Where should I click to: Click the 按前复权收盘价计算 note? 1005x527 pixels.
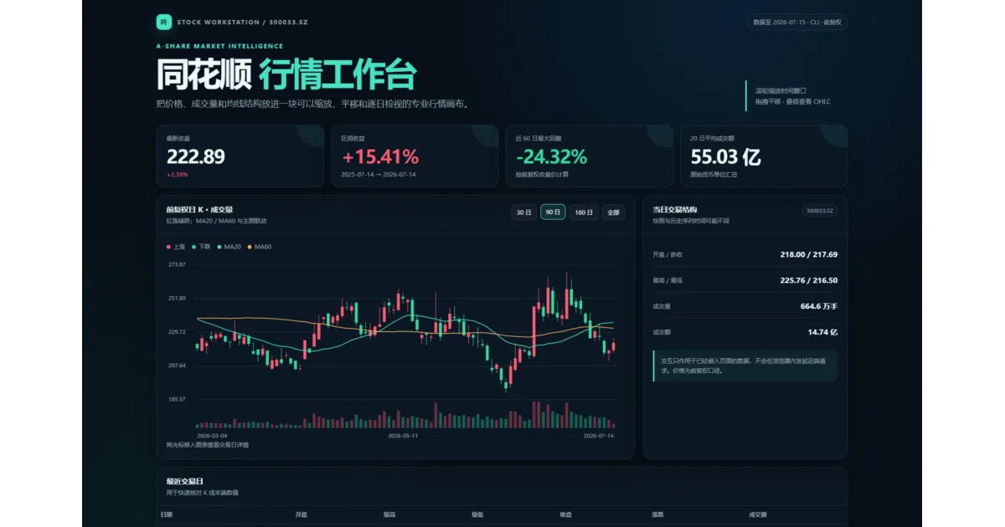[542, 175]
